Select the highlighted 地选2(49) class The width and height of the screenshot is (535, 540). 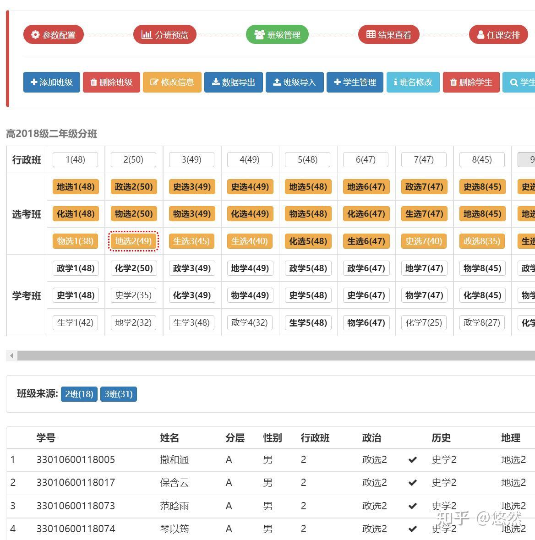point(133,241)
